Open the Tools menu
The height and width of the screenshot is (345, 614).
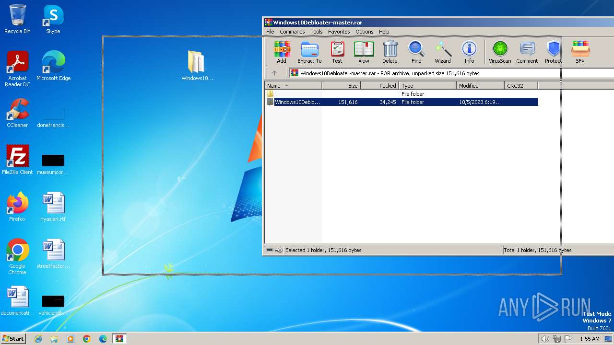tap(317, 32)
